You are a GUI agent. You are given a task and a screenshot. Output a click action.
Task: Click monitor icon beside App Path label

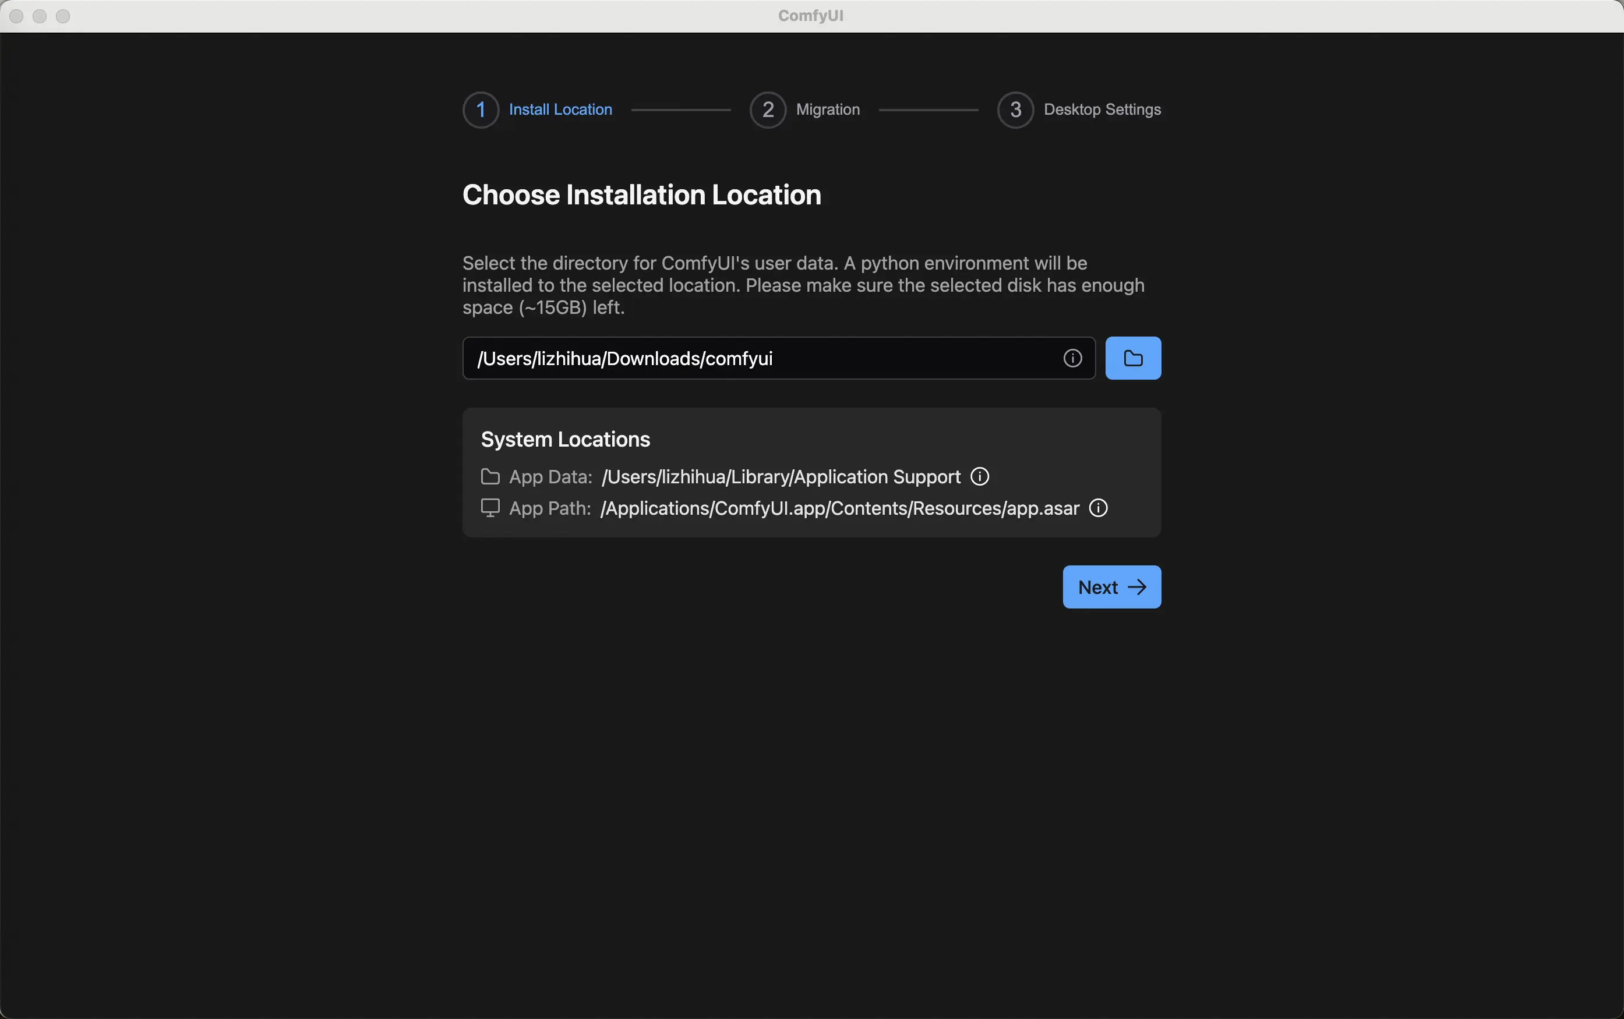490,508
